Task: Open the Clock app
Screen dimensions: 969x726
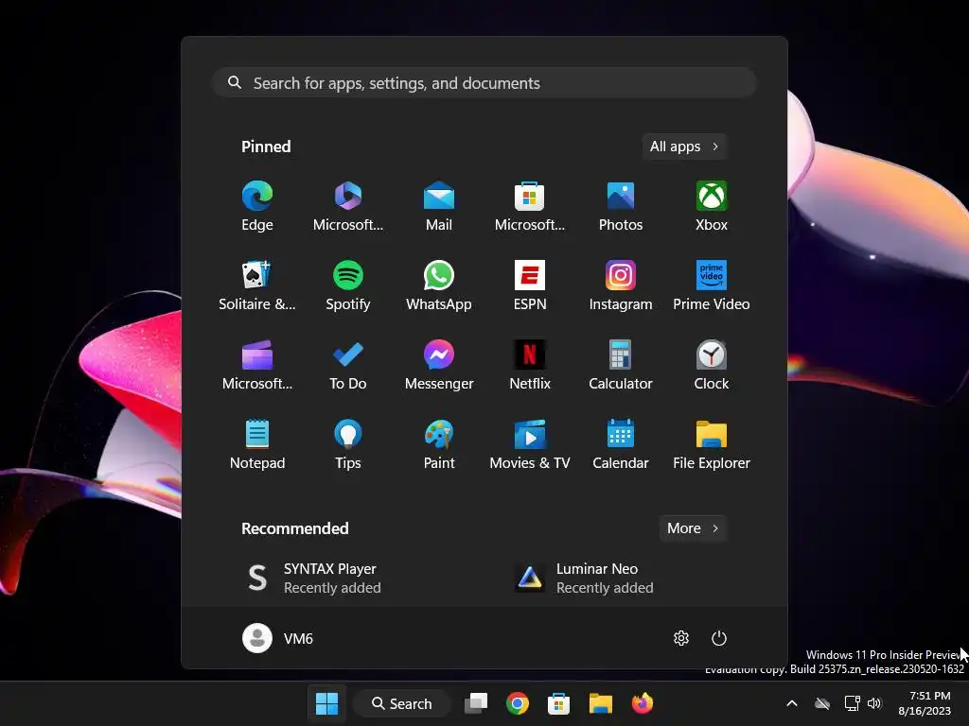Action: click(712, 366)
